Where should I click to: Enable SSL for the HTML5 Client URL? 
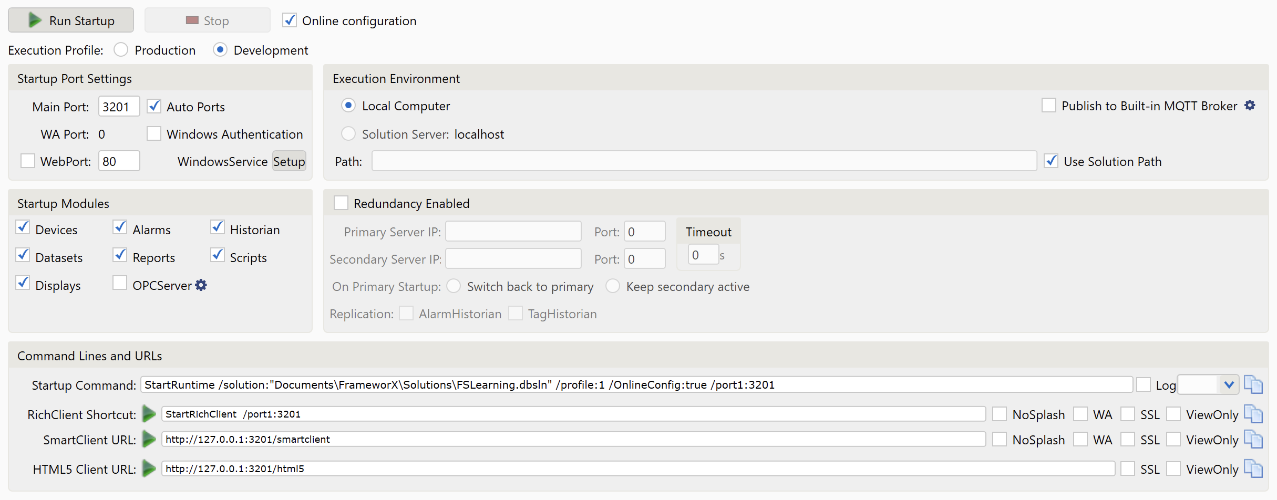point(1128,469)
